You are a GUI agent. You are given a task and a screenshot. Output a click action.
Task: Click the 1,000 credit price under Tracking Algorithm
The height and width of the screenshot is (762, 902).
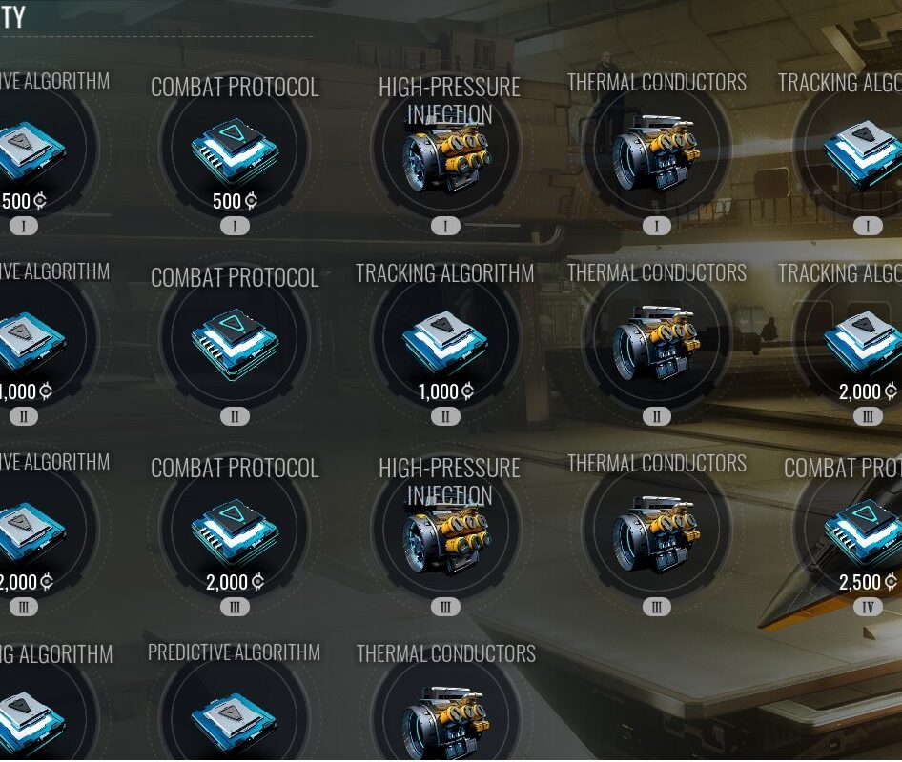click(x=446, y=391)
